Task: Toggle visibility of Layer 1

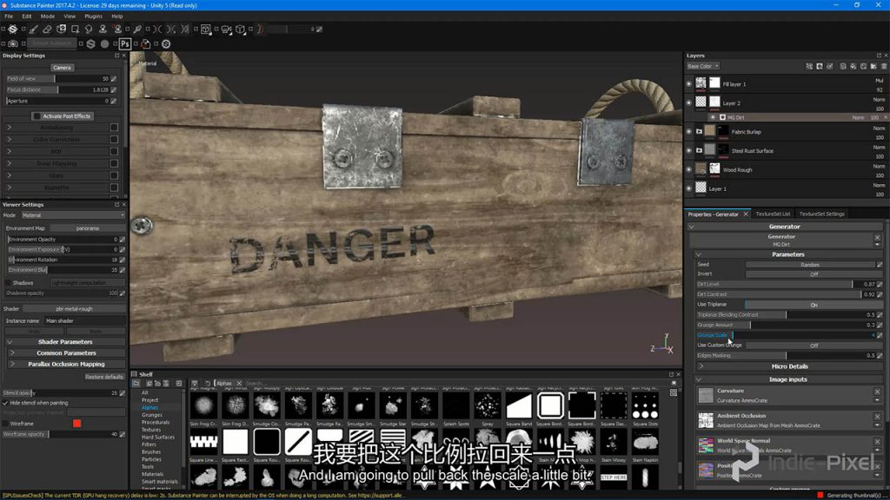Action: point(689,188)
